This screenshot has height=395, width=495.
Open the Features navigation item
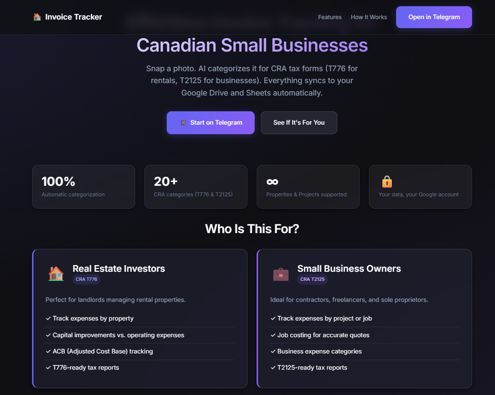pos(330,17)
